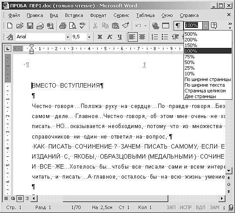Collapse the zoom percentage dropdown arrow
The height and width of the screenshot is (213, 235).
205,26
